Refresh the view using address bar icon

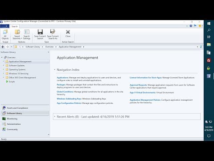point(201,47)
